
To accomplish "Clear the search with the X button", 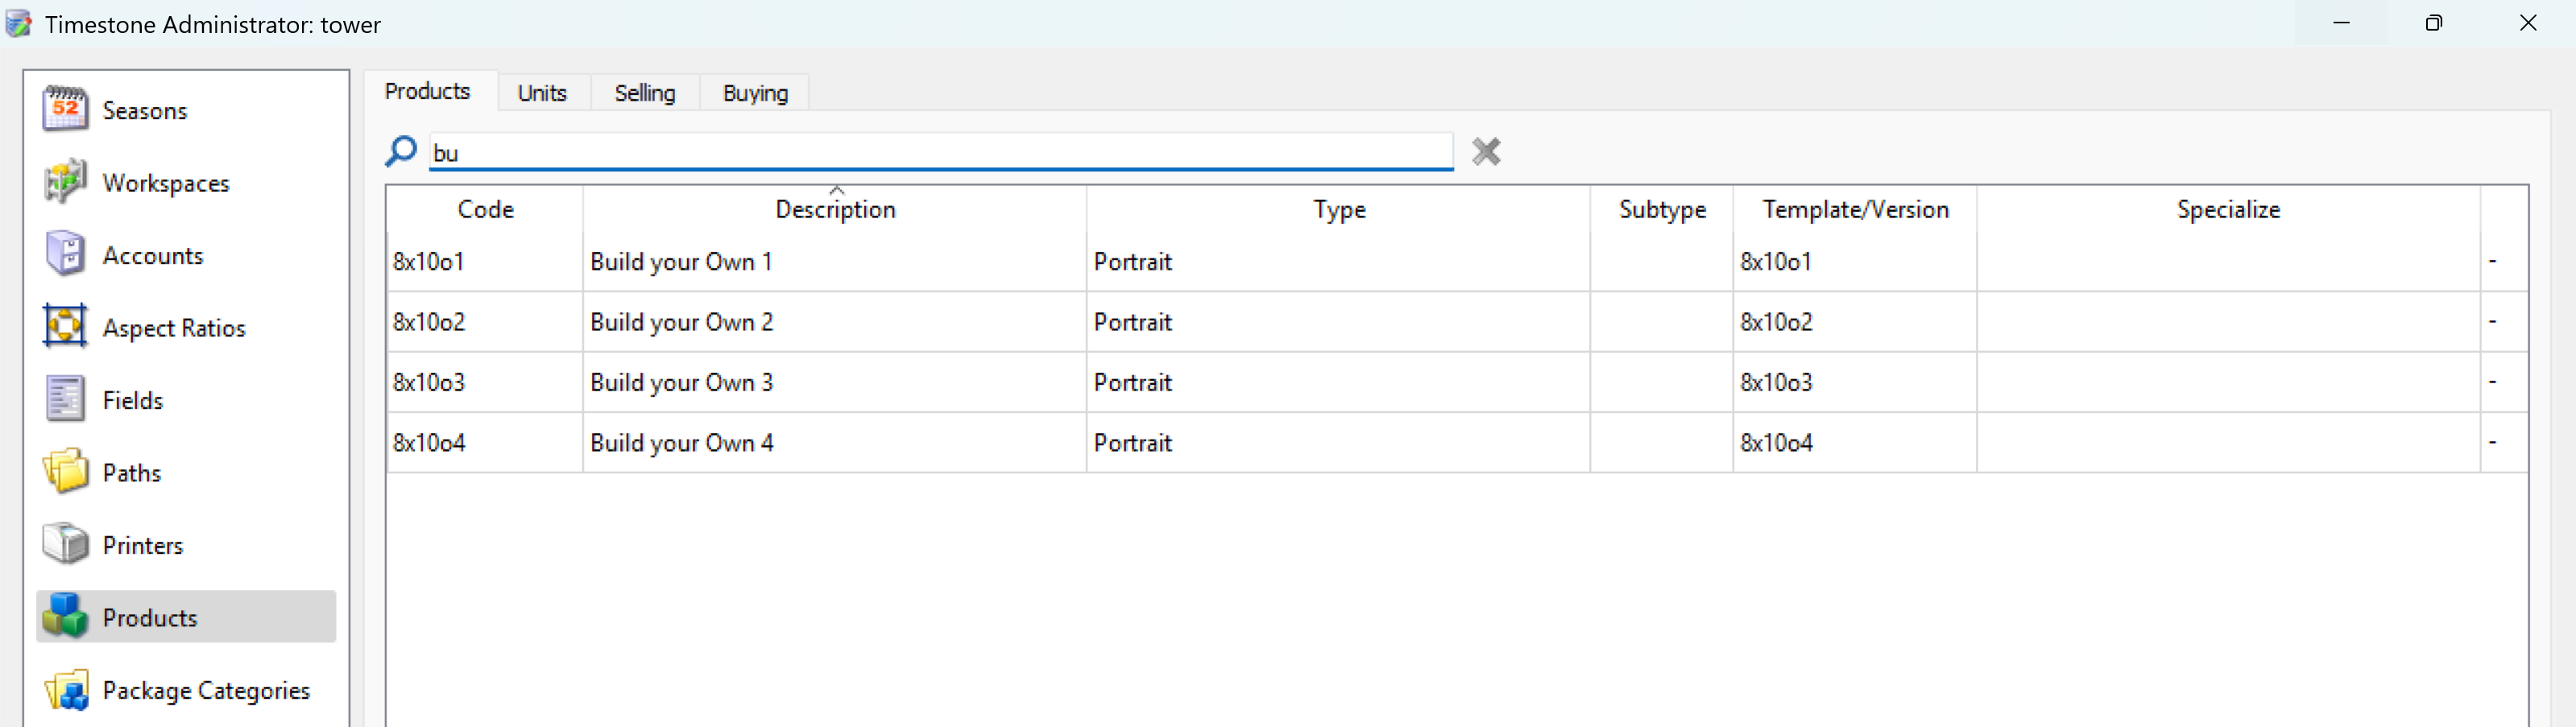I will click(x=1485, y=151).
